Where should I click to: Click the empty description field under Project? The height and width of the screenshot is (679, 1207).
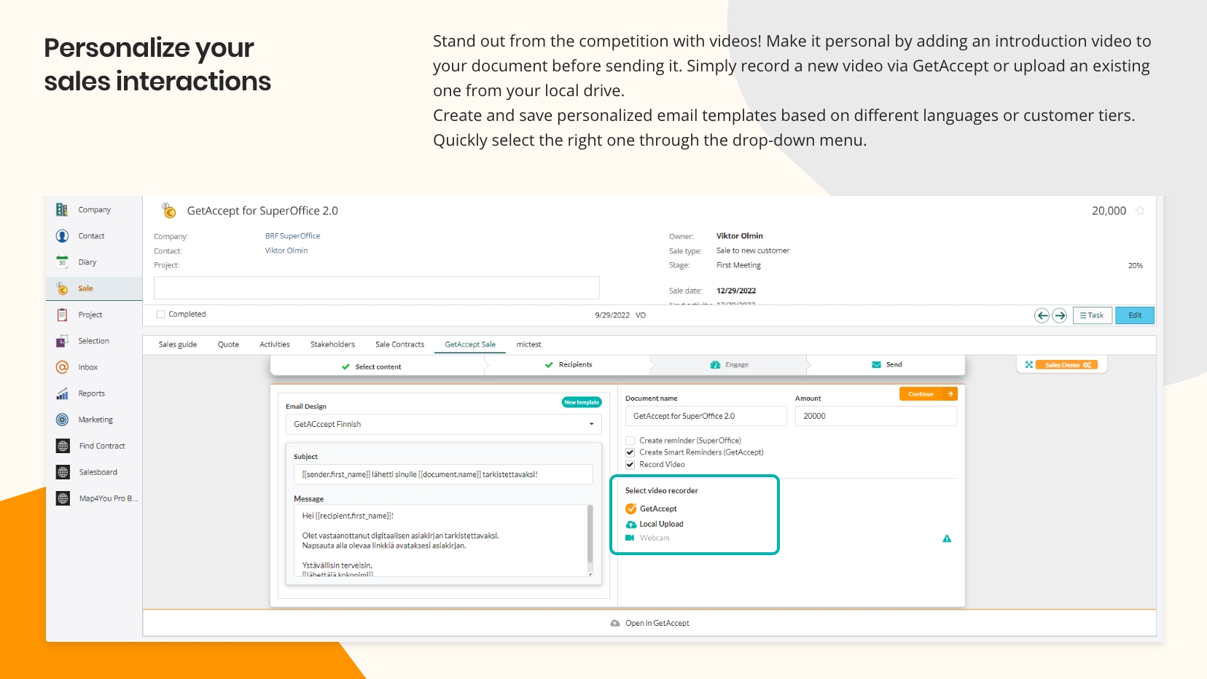(x=376, y=288)
